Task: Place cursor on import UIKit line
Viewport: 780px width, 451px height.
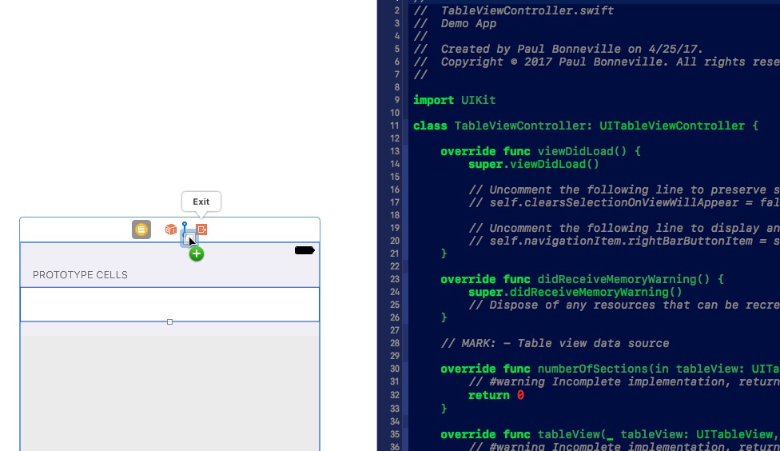Action: tap(454, 100)
